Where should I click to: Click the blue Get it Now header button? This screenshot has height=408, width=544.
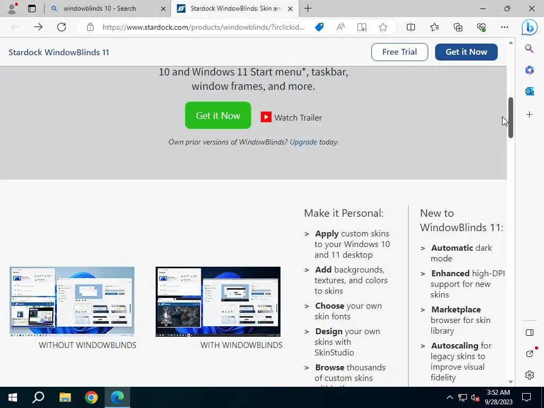466,52
